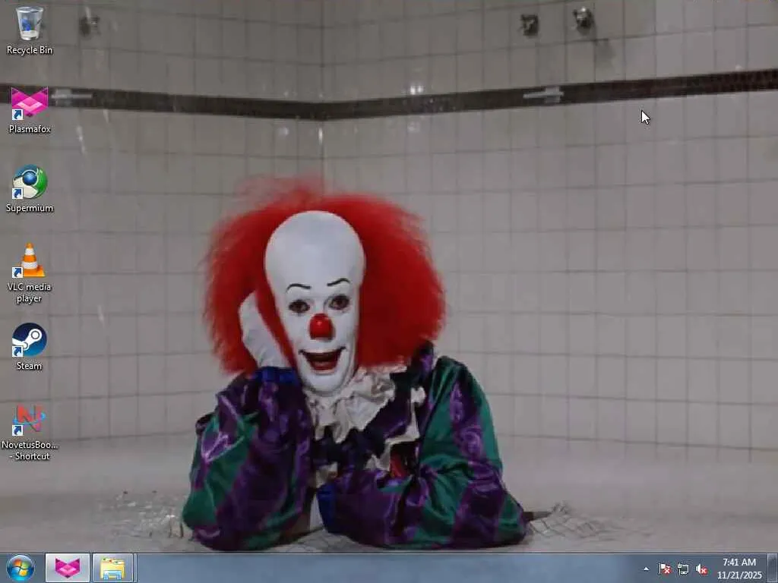Viewport: 778px width, 583px height.
Task: Select the Supermium browser shortcut
Action: 30,188
